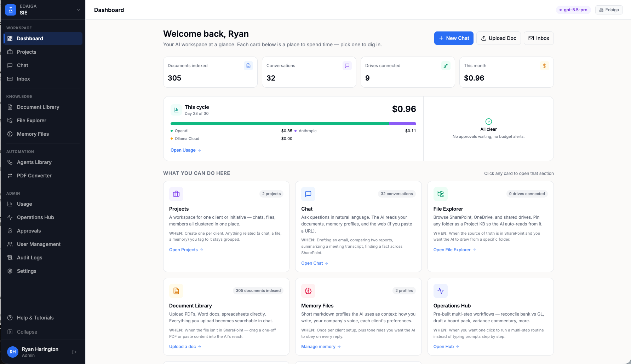Click the File Explorer tree card icon
631x364 pixels.
[x=440, y=194]
